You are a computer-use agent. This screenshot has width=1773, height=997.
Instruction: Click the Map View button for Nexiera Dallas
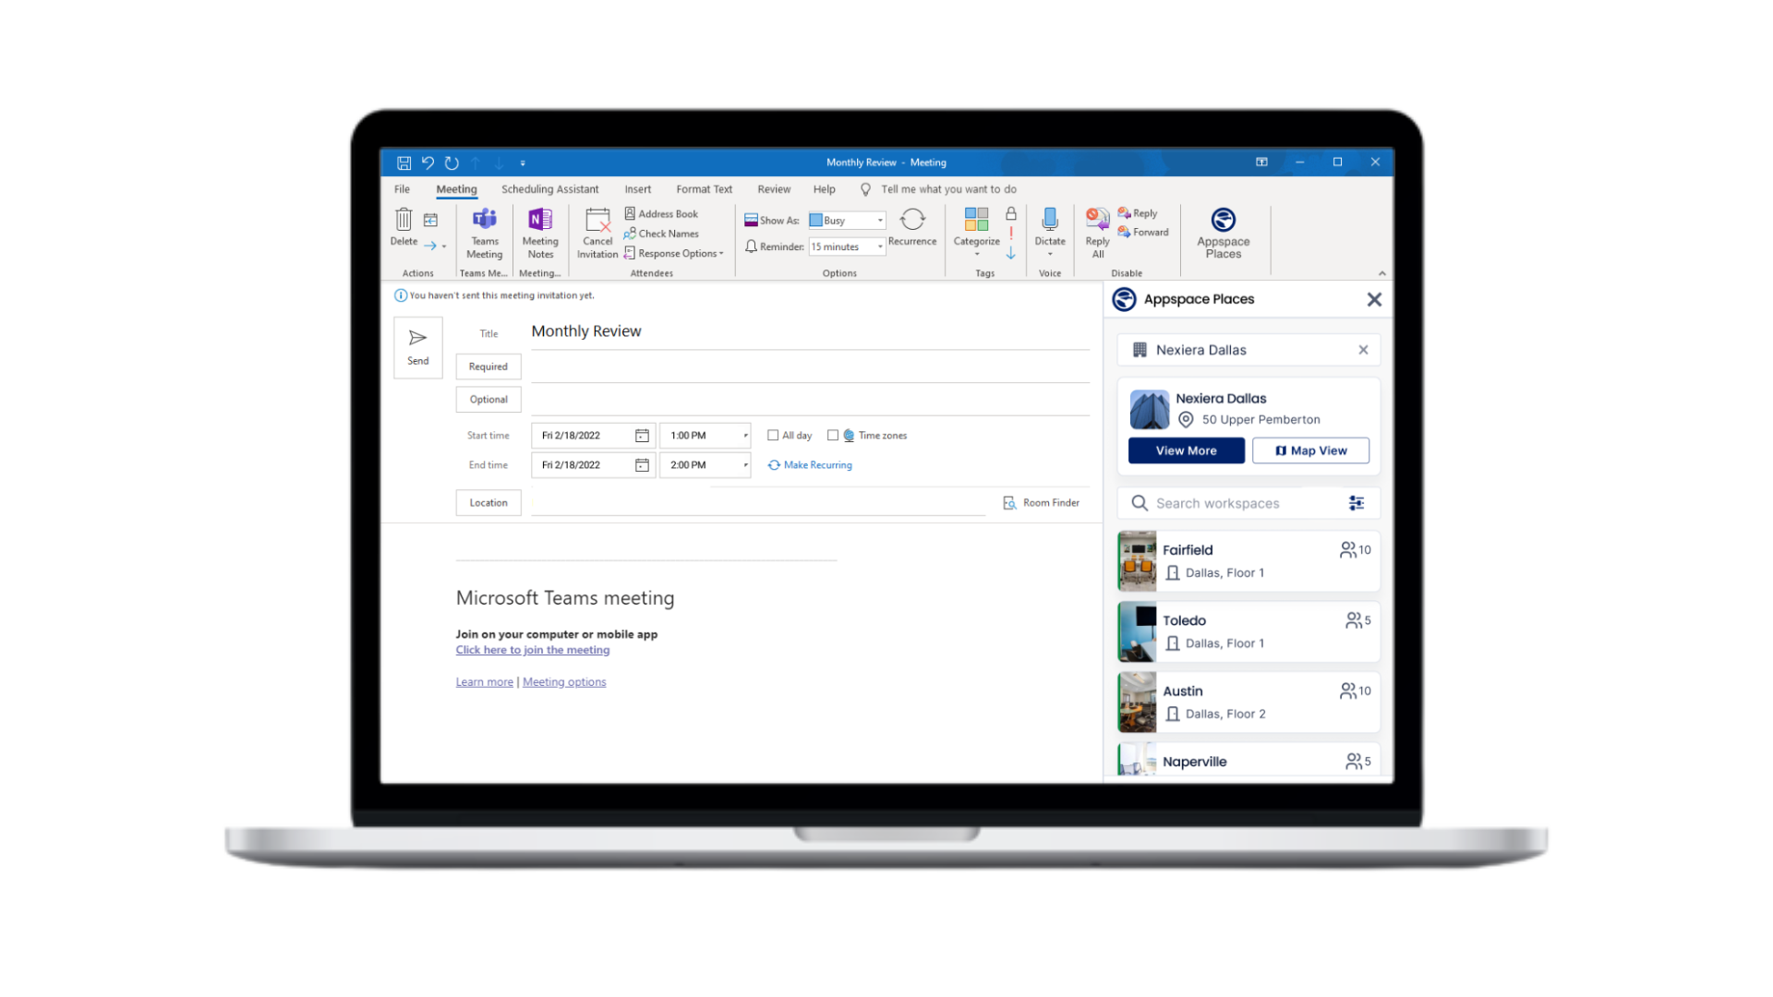[1311, 450]
